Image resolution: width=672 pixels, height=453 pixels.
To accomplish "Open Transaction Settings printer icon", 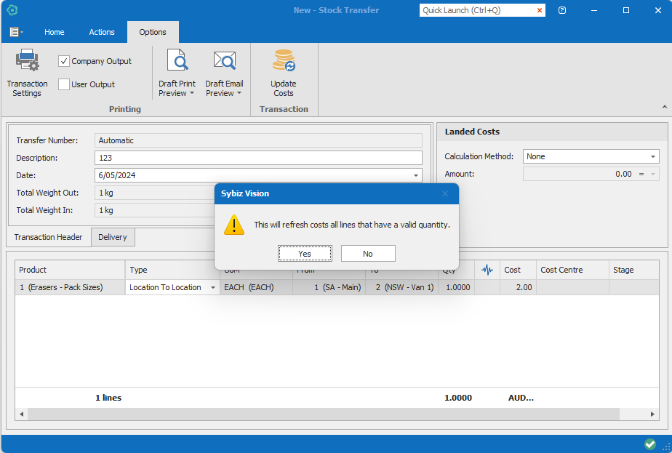I will [27, 61].
